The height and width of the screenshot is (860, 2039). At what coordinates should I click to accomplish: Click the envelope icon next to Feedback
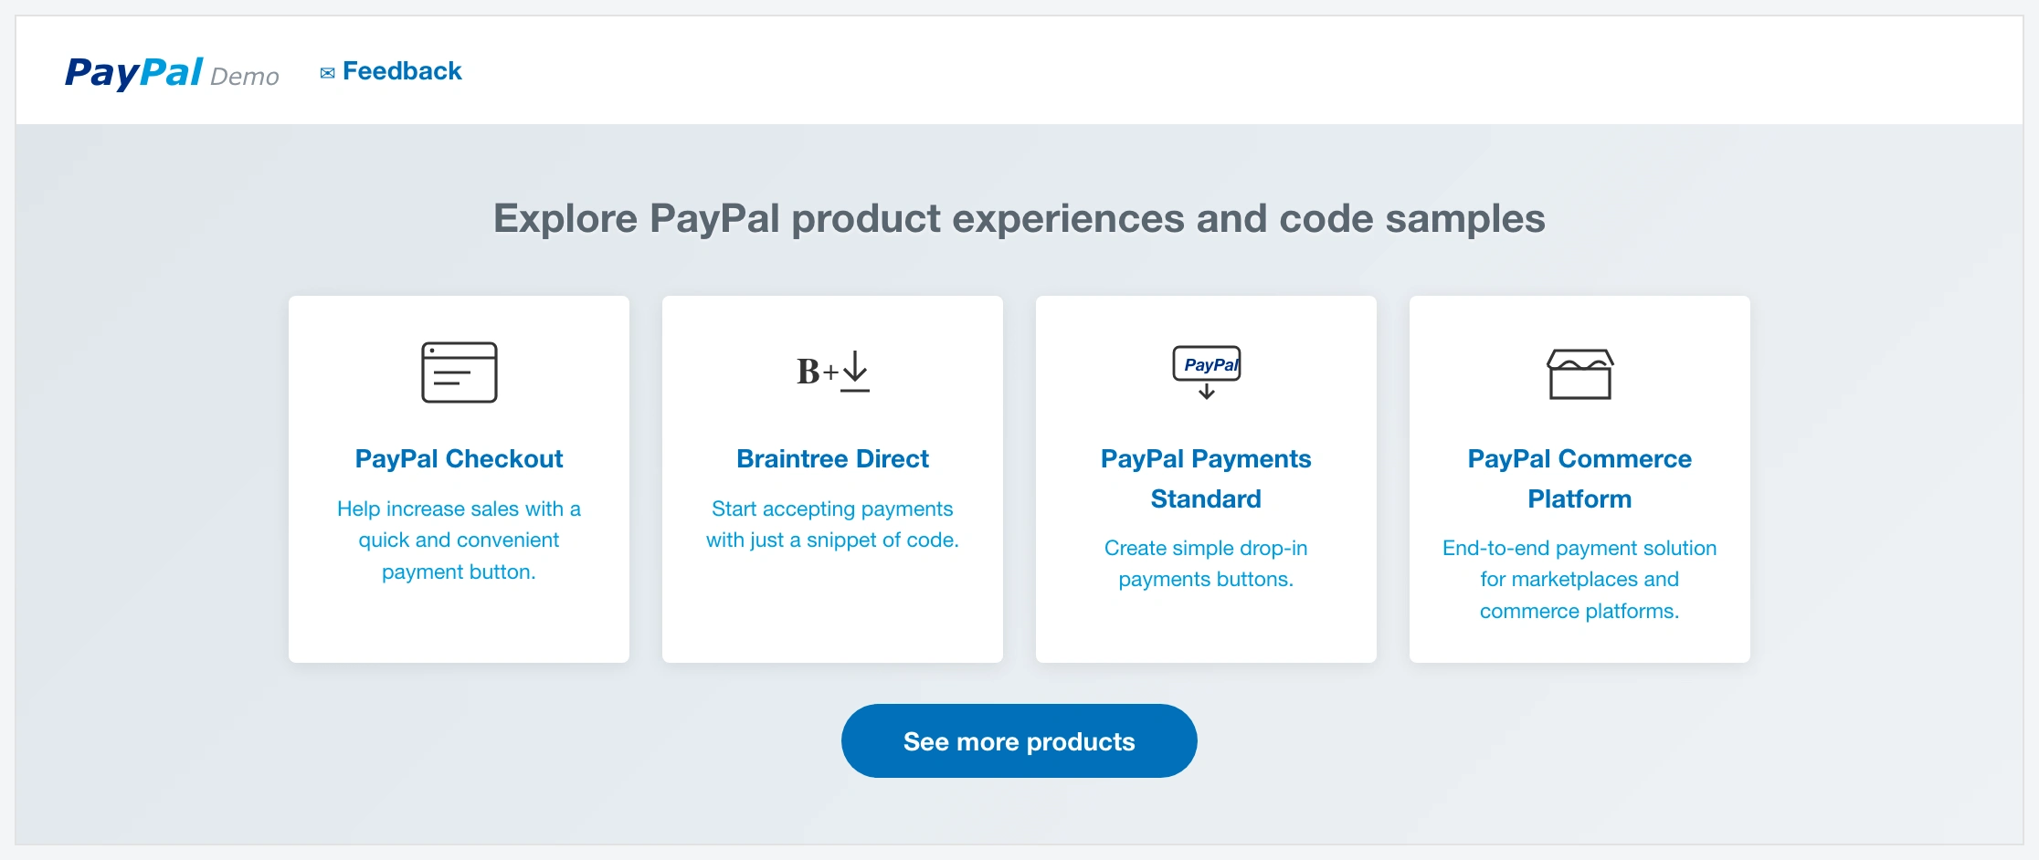tap(327, 73)
